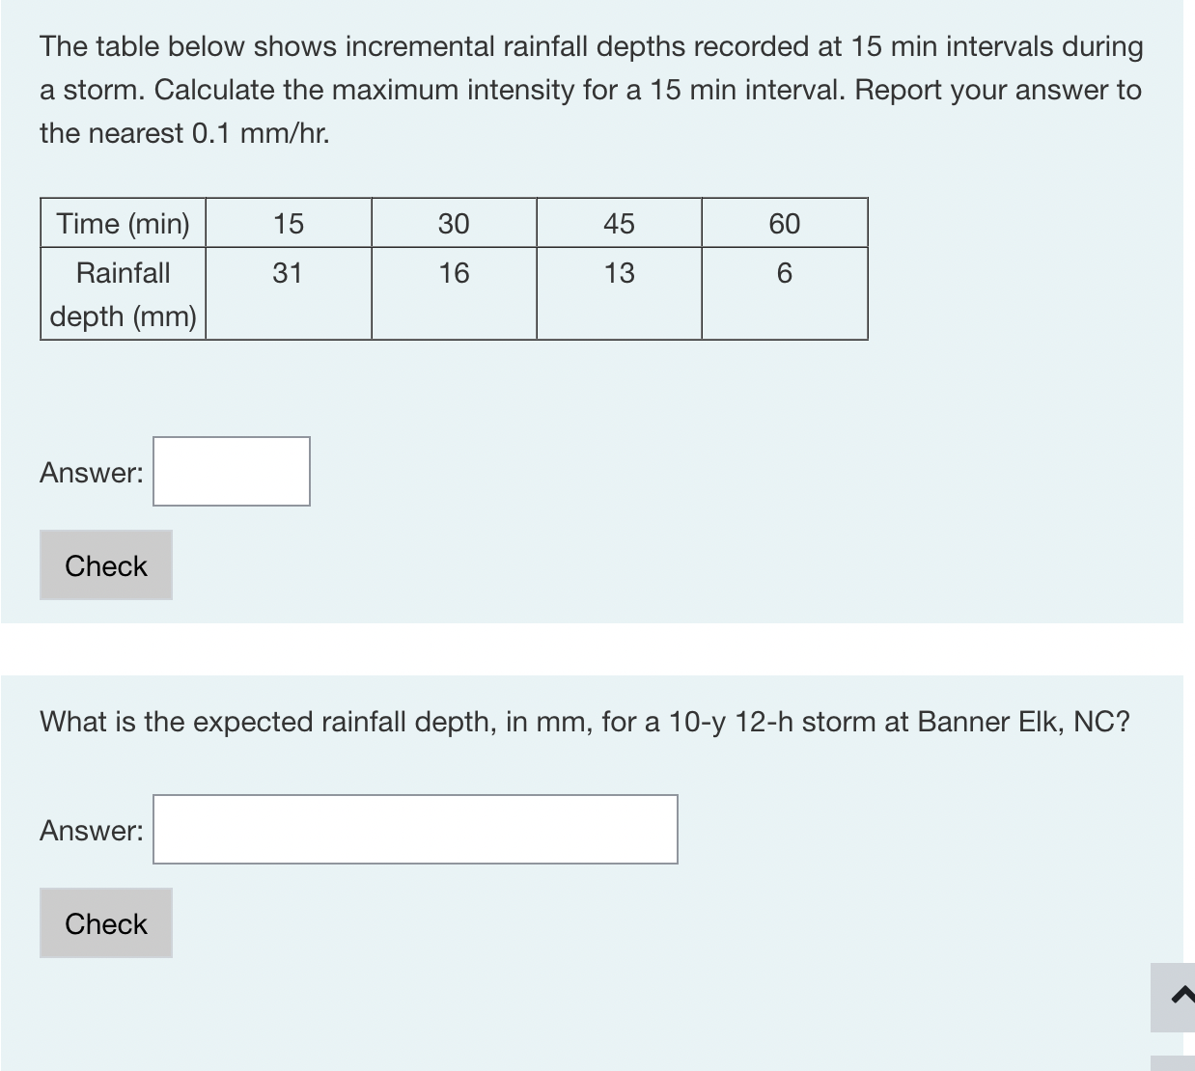Click the 60 minute time cell
The width and height of the screenshot is (1195, 1071).
pos(785,223)
